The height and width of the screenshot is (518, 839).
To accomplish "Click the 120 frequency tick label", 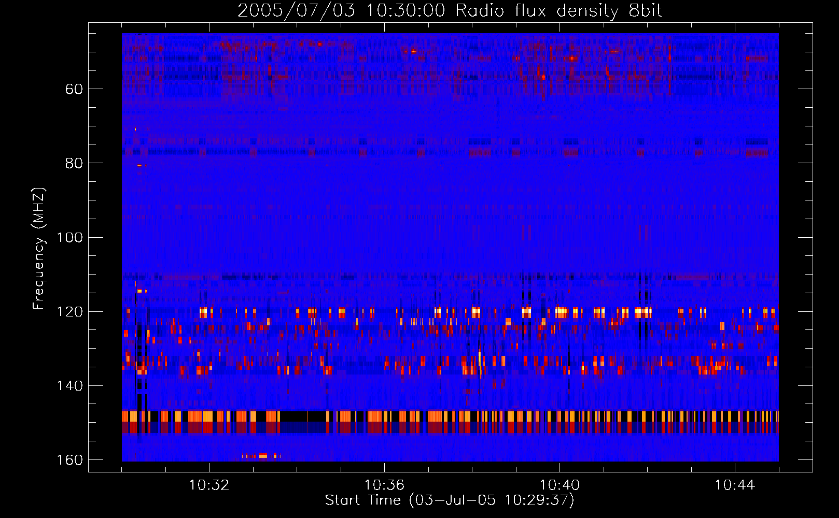I will [x=69, y=312].
